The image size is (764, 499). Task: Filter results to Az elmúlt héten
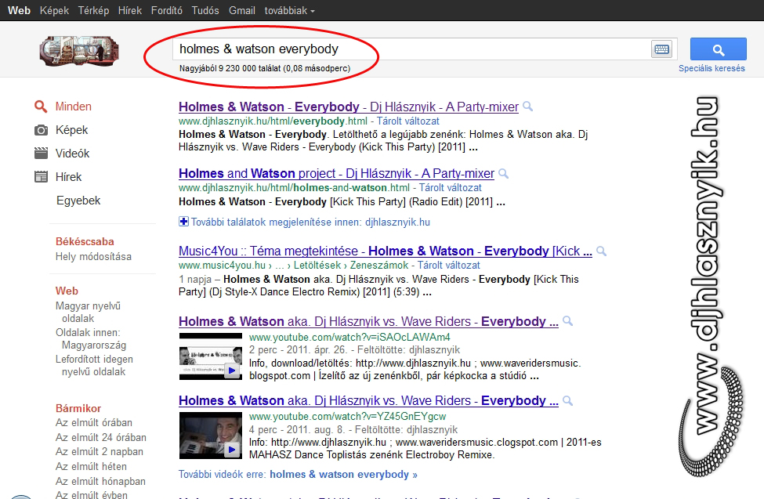click(91, 466)
